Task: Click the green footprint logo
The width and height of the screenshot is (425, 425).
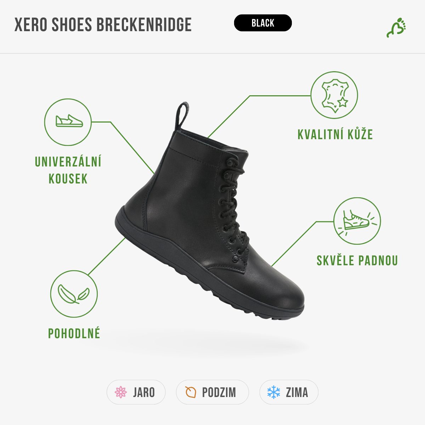Action: click(396, 28)
